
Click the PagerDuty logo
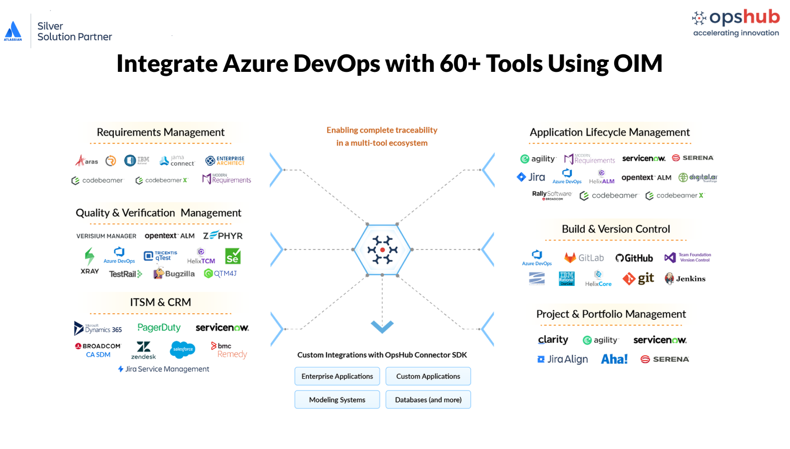pyautogui.click(x=159, y=328)
